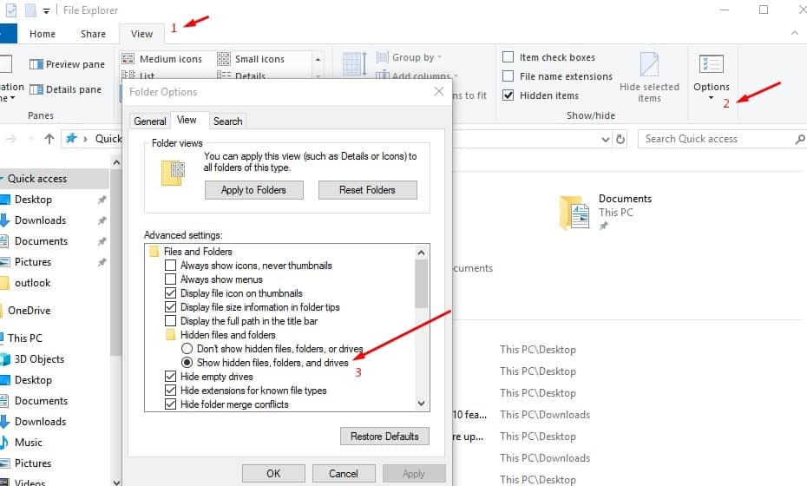Select the View ribbon tab
The width and height of the screenshot is (807, 486).
(x=141, y=34)
